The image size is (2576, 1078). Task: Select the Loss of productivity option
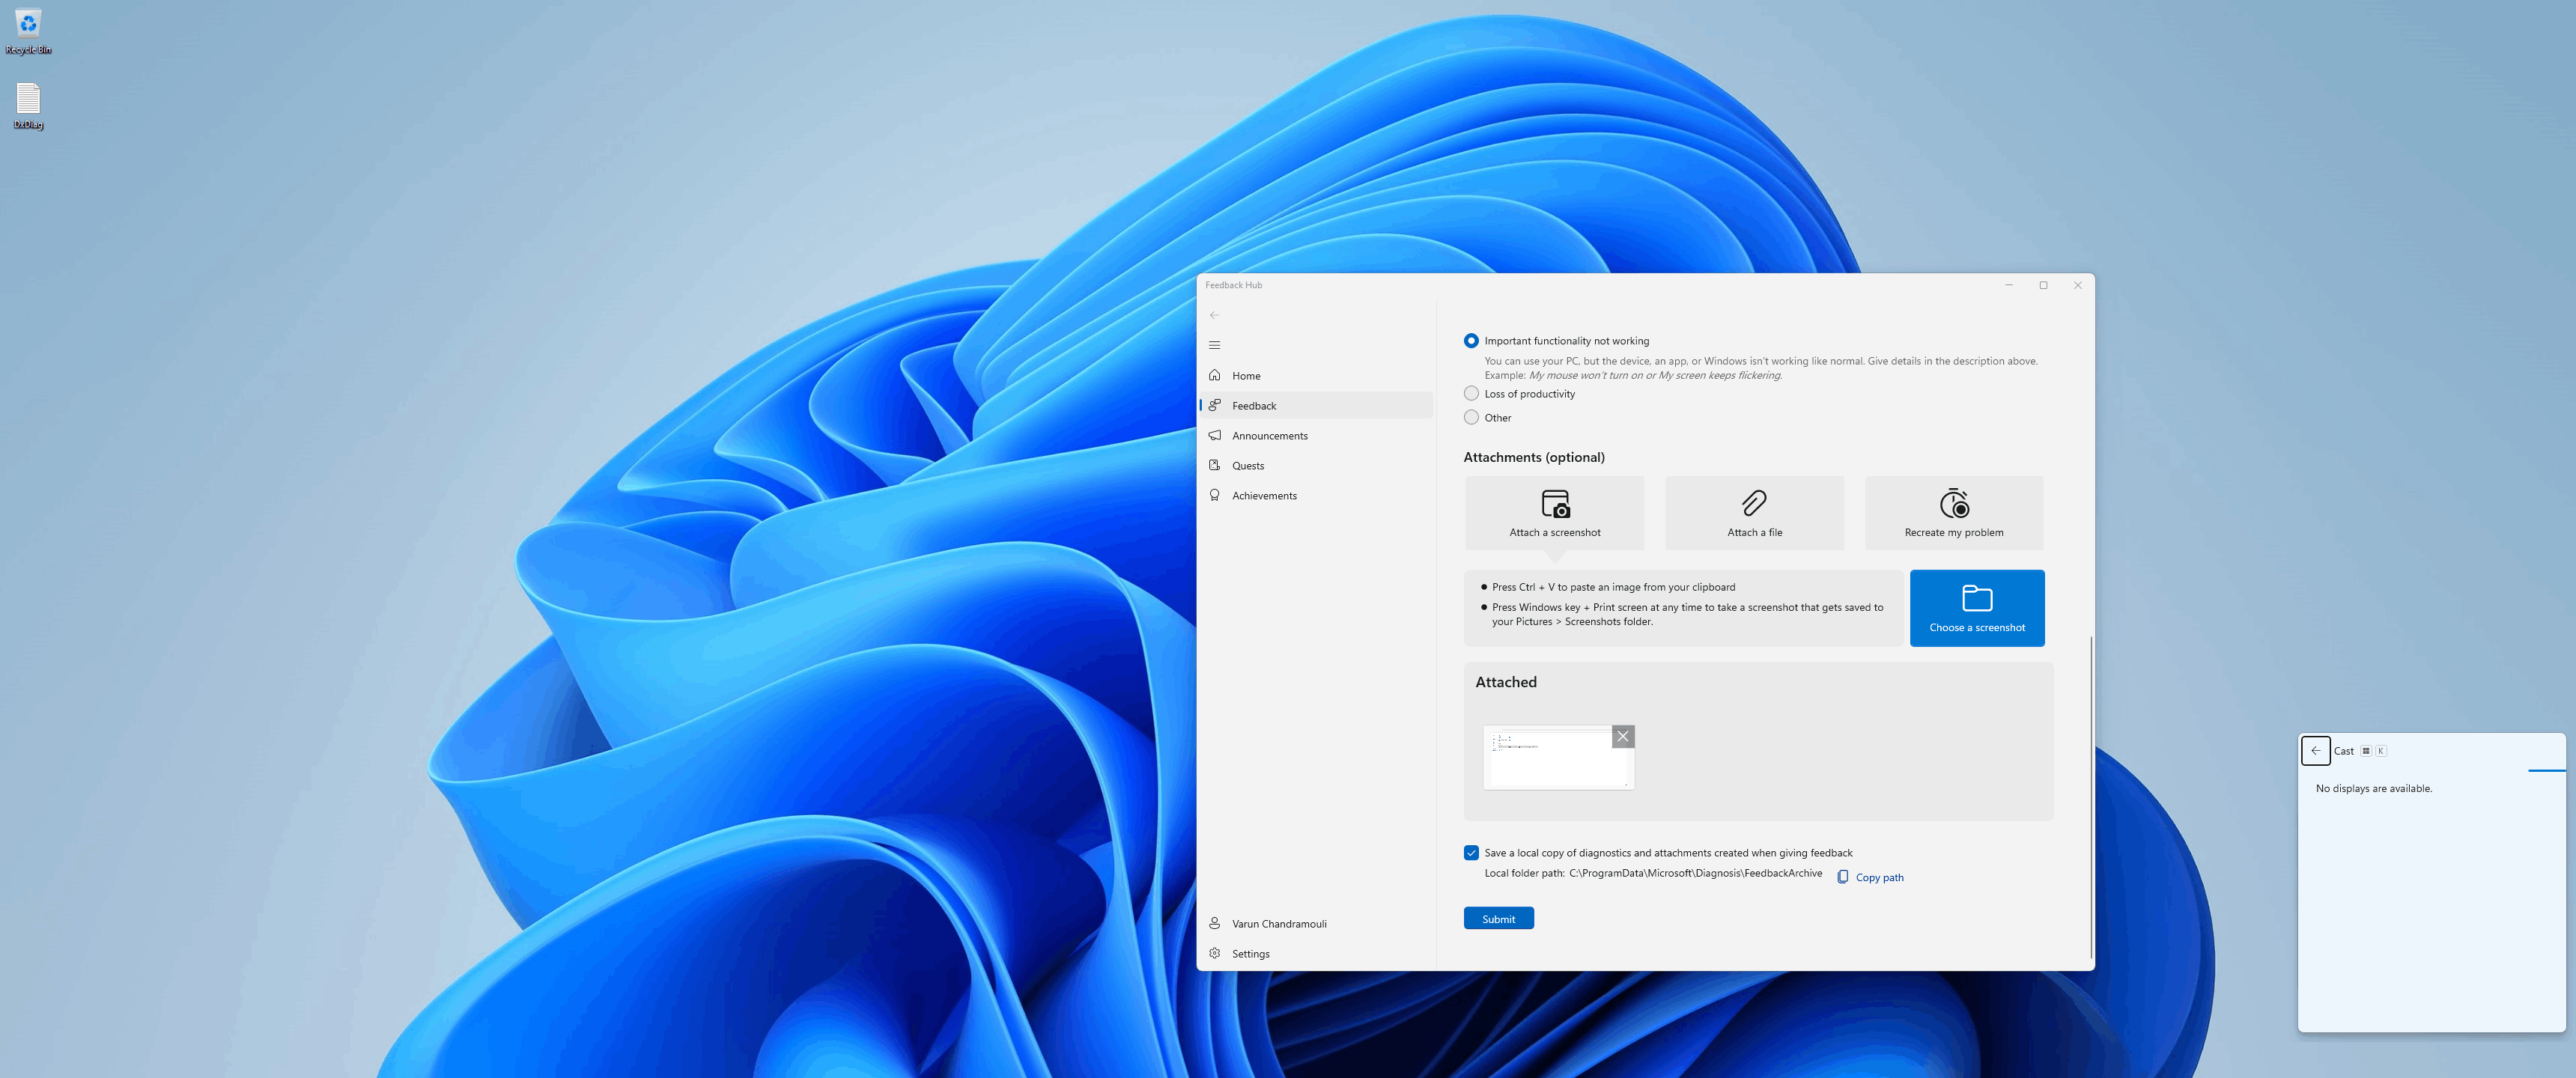click(1471, 394)
